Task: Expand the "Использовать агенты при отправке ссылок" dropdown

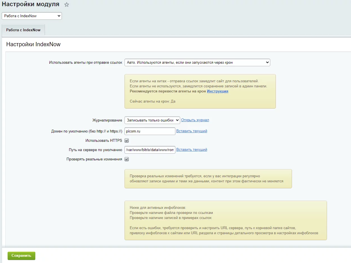Action: pyautogui.click(x=197, y=63)
